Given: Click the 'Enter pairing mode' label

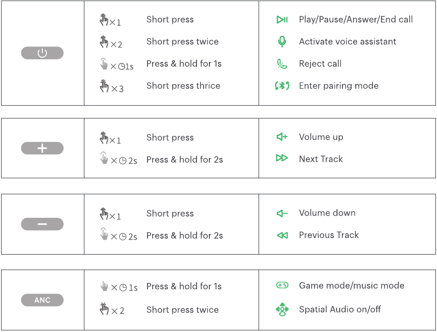Looking at the screenshot, I should pyautogui.click(x=339, y=85).
